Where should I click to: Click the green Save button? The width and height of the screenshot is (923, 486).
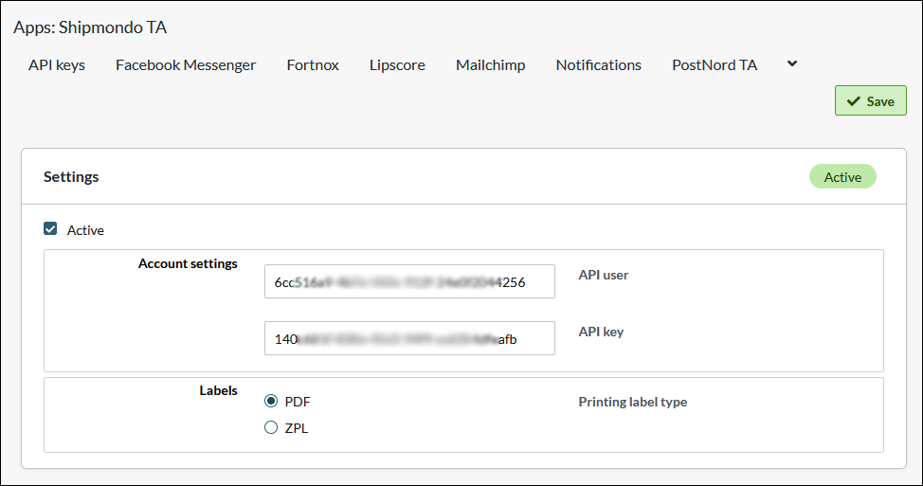[x=870, y=100]
